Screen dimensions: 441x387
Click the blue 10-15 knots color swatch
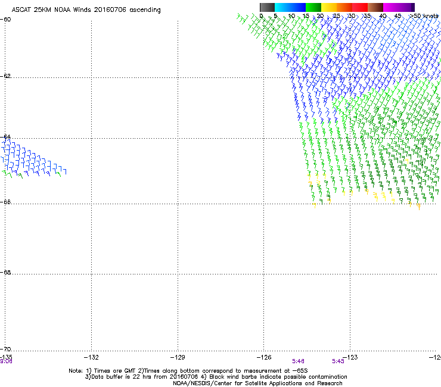point(298,7)
